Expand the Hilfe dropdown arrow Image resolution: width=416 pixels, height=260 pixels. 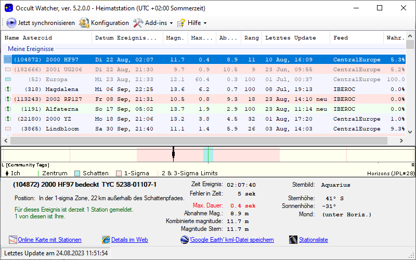point(205,23)
